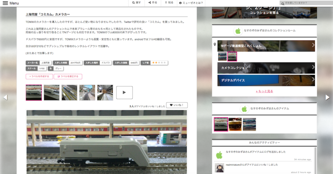
Task: Open デジタルデバイス collection
Action: click(266, 80)
